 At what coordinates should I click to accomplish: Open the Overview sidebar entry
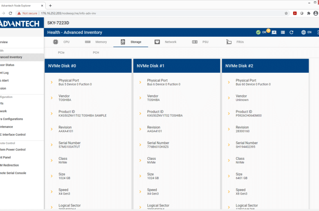coord(22,42)
